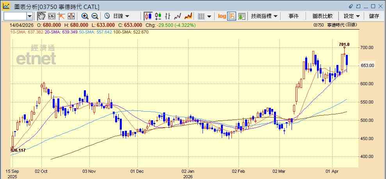Click the pin window icon in title bar
The height and width of the screenshot is (179, 386).
coord(358,6)
